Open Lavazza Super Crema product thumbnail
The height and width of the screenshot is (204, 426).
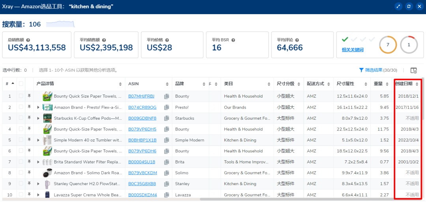[x=47, y=195]
